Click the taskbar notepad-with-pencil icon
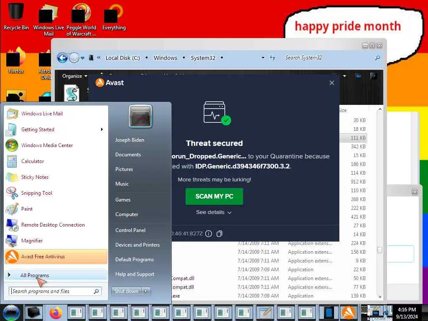Image resolution: width=428 pixels, height=321 pixels. [265, 313]
